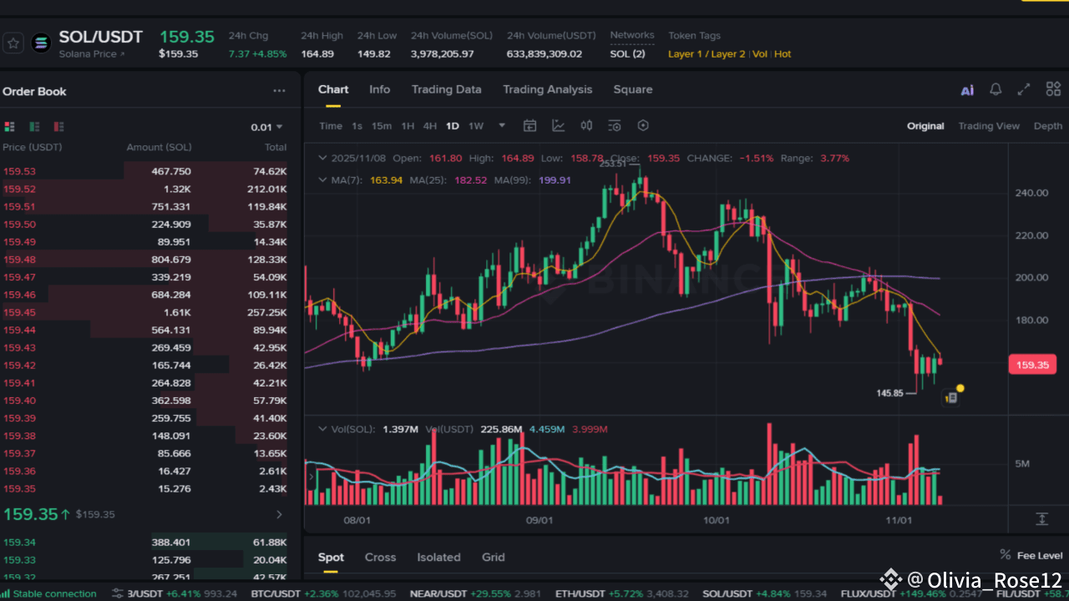Click the Networks SOL (2) label
Screen dimensions: 1069x601
pyautogui.click(x=628, y=54)
